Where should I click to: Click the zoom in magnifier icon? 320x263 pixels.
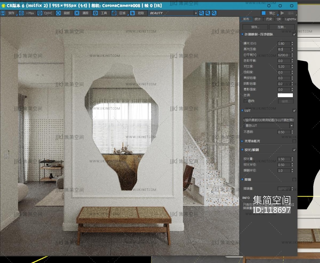tap(201, 13)
